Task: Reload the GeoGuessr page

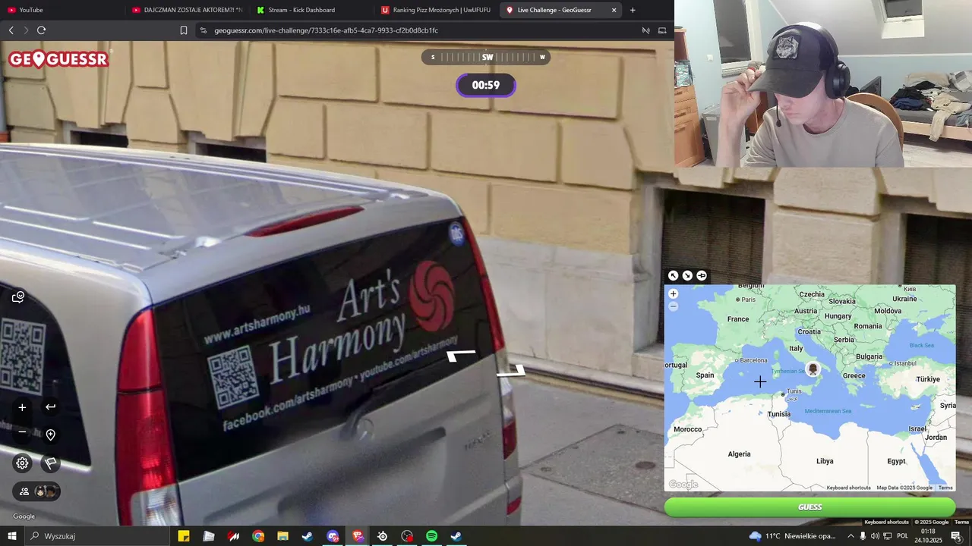Action: 41,30
